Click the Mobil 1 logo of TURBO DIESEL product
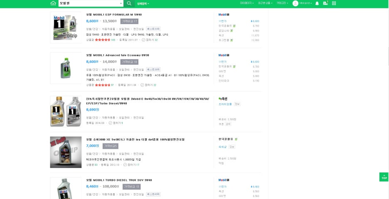The image size is (389, 199). point(224,180)
